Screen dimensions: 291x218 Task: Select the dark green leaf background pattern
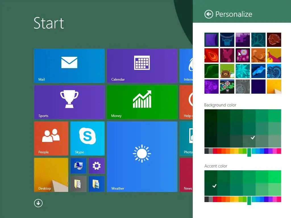pos(211,71)
